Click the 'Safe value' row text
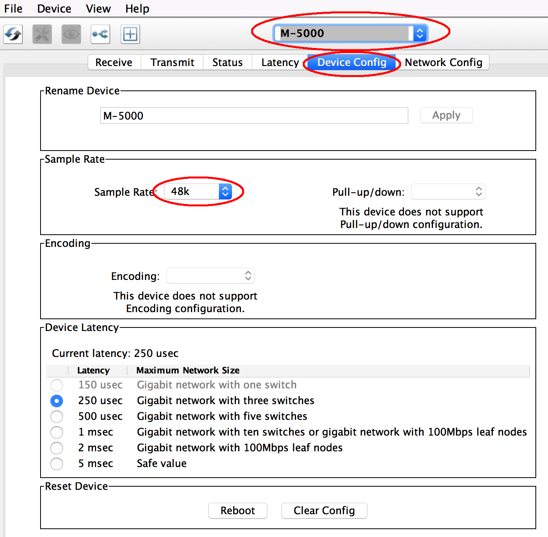 162,463
